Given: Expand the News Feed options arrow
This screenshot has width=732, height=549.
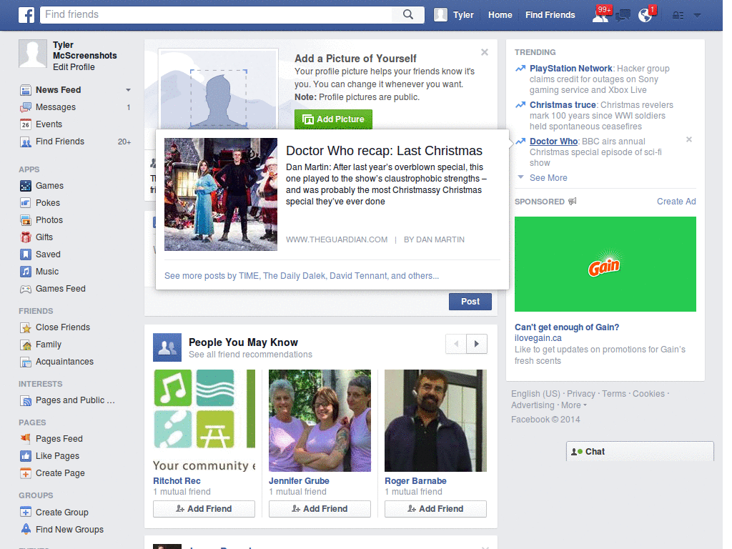Looking at the screenshot, I should click(128, 90).
